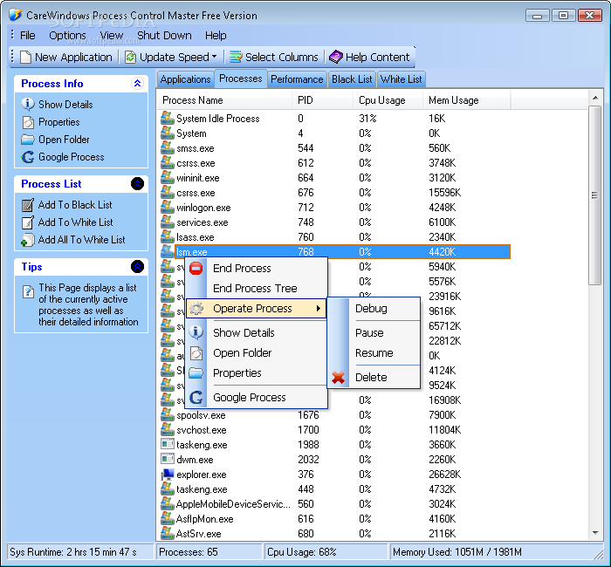Click the taskeng.exe 1988 process icon
The width and height of the screenshot is (611, 567).
coord(168,444)
